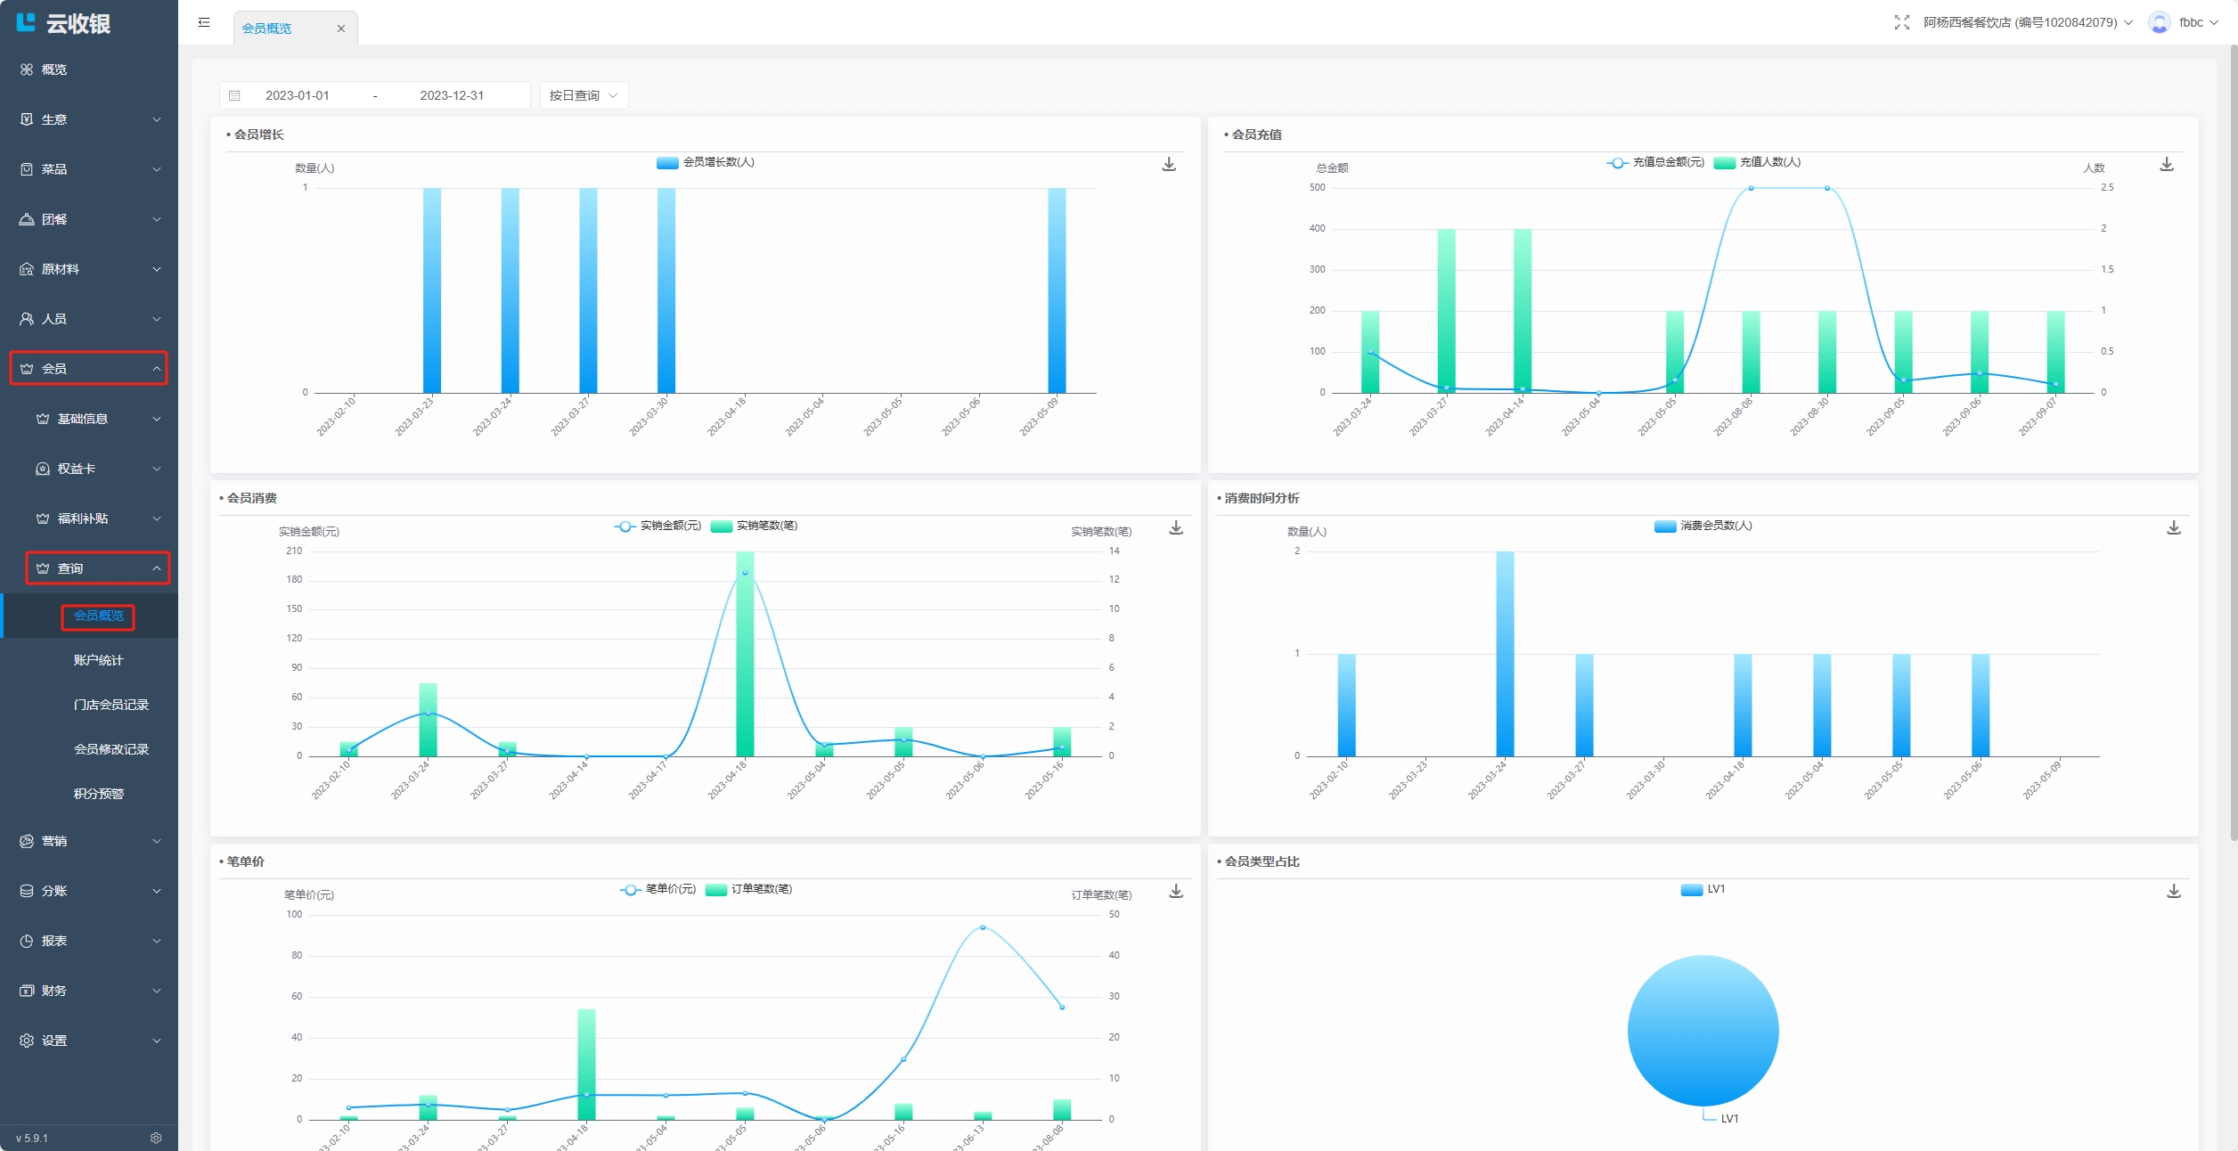
Task: Download the 消费时间分析 chart
Action: (2174, 528)
